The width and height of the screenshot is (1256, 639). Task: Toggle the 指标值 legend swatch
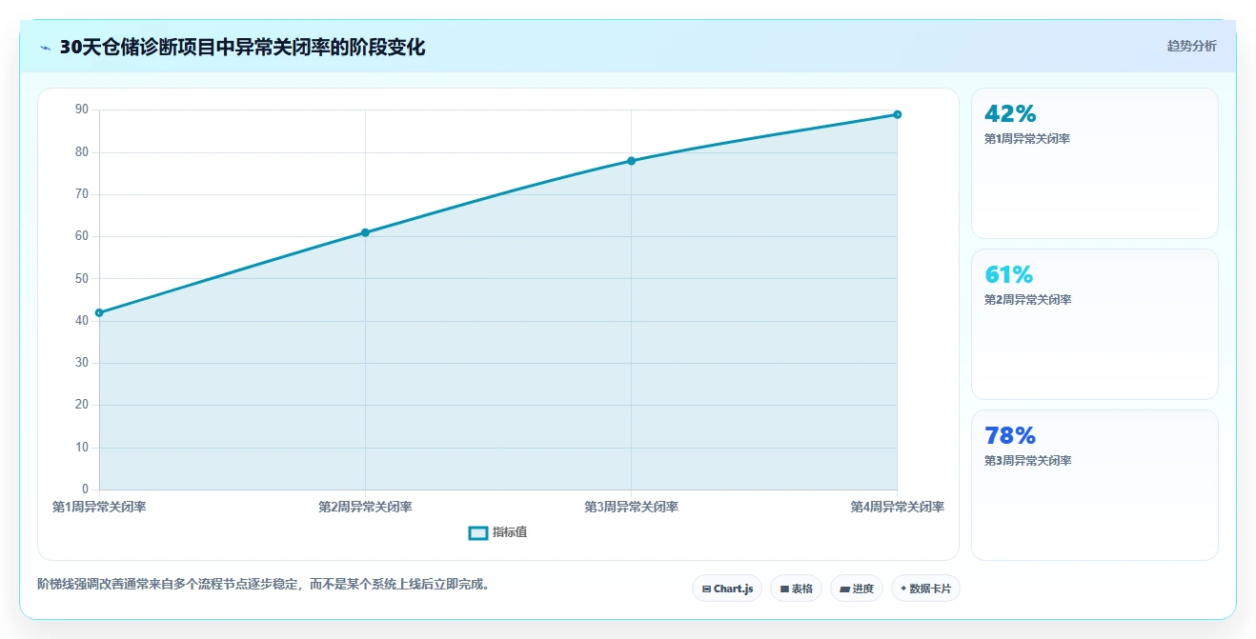coord(478,532)
